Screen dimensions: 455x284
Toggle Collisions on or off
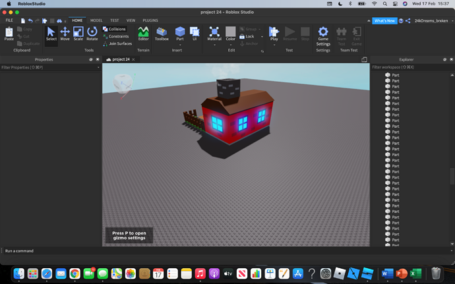(114, 29)
